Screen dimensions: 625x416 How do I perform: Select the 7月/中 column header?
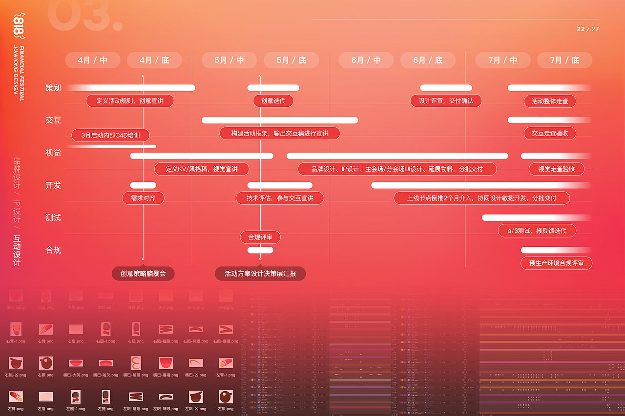503,60
